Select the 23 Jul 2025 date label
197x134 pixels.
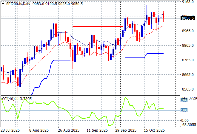10,130
